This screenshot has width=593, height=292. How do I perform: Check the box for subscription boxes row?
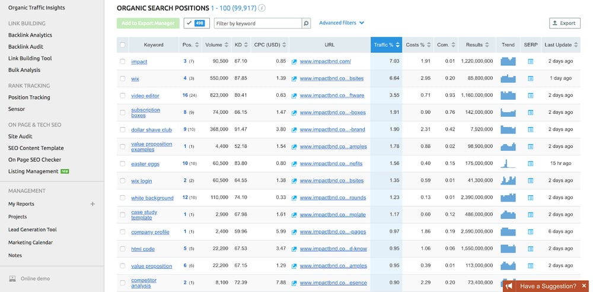point(123,113)
